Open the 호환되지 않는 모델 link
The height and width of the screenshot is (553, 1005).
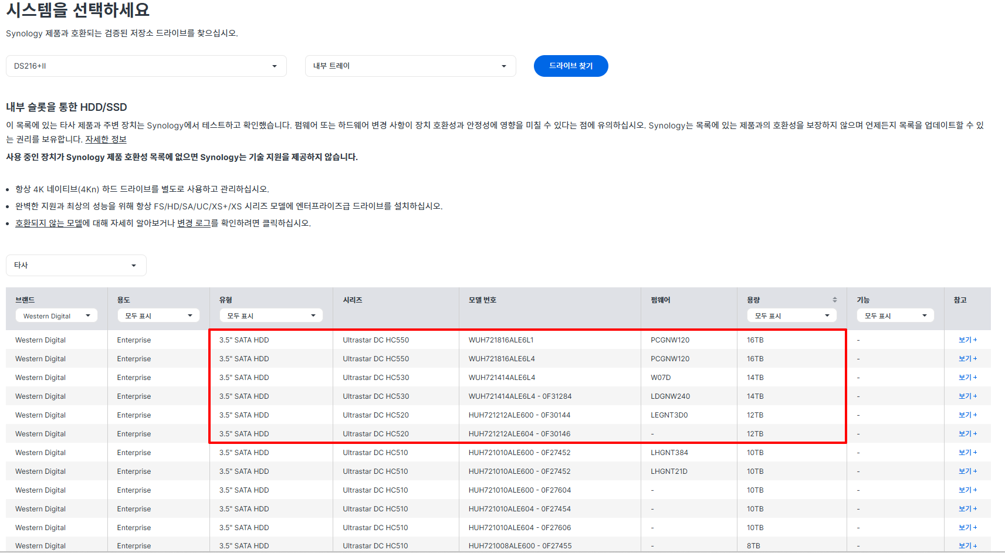(x=49, y=223)
